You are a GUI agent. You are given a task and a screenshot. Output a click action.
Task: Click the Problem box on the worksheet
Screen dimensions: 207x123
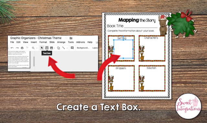(x=121, y=78)
